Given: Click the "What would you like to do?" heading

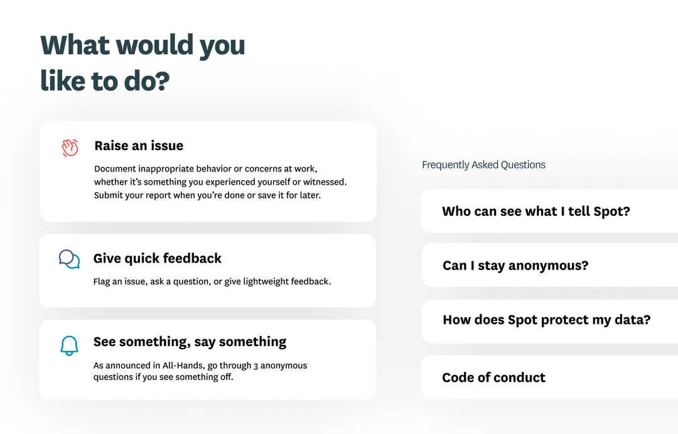Looking at the screenshot, I should tap(142, 63).
